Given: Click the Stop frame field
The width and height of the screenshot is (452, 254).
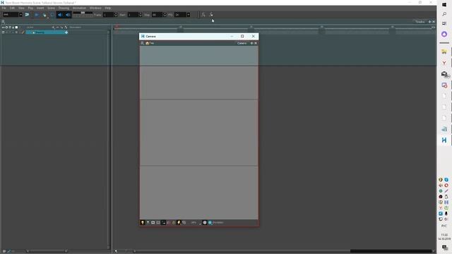Looking at the screenshot, I should click(157, 14).
